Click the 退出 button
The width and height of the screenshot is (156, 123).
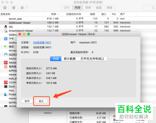point(41,101)
